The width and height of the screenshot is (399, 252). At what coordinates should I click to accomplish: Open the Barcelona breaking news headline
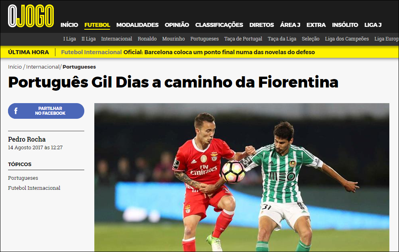tap(219, 52)
